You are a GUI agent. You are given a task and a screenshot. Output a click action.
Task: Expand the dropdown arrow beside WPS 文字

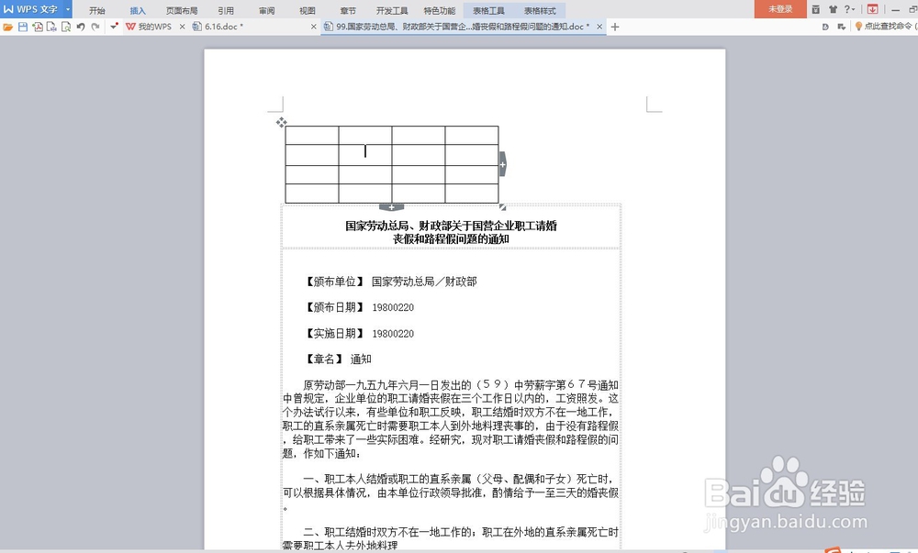click(x=68, y=9)
